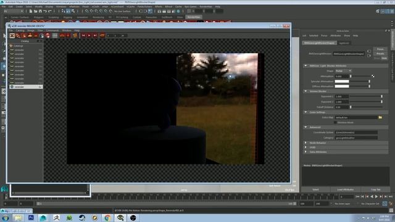
Task: Click output connection icon beside node name
Action: point(369,55)
